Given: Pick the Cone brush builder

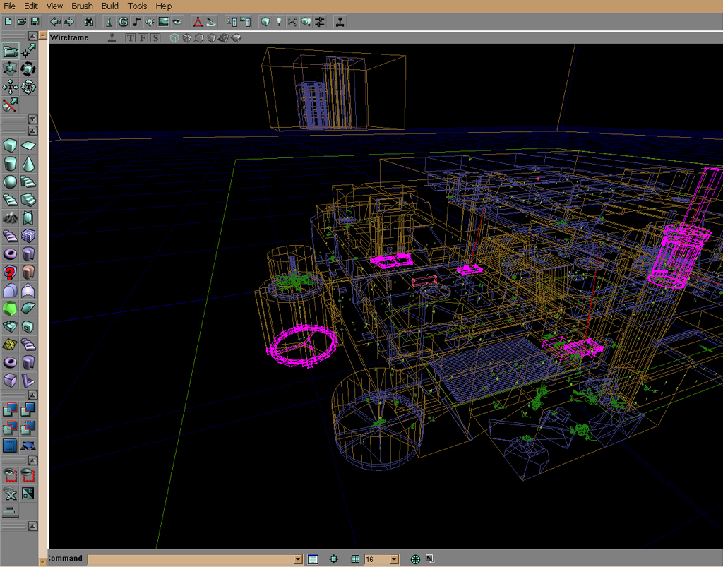Looking at the screenshot, I should point(28,164).
